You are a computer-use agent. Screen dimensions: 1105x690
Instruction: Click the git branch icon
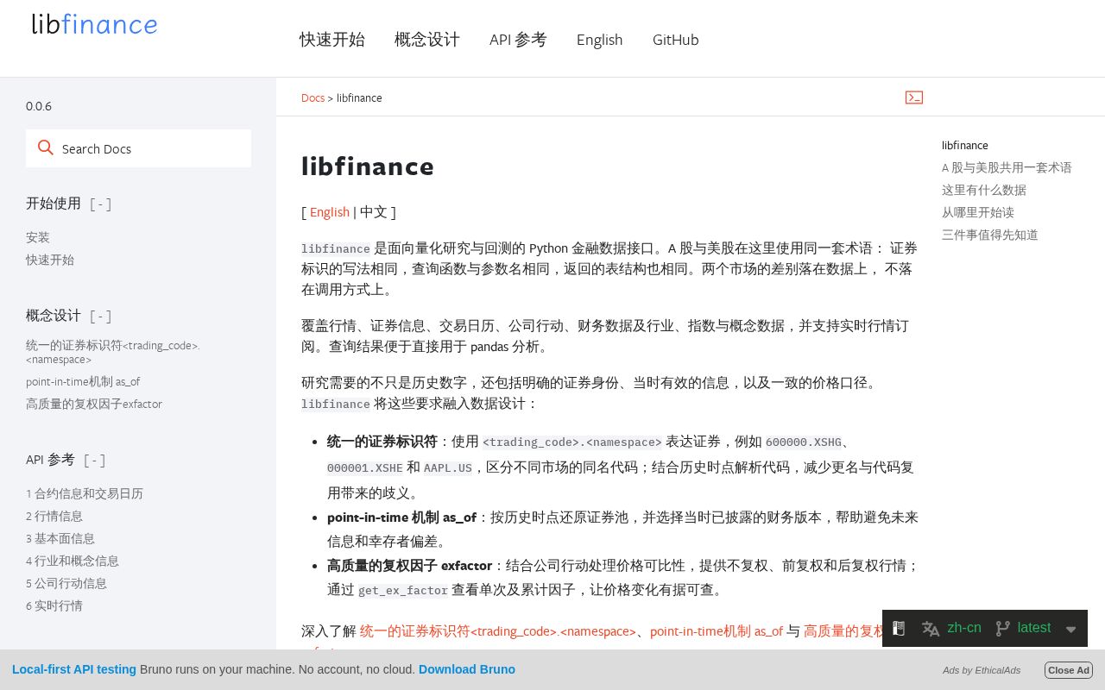1002,629
